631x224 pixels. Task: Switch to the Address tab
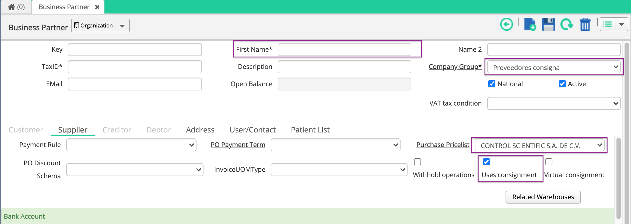pyautogui.click(x=200, y=129)
